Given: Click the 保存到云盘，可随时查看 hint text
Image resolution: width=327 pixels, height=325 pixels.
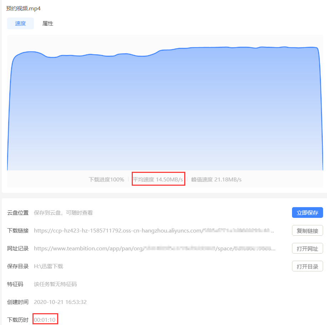Looking at the screenshot, I should (63, 213).
